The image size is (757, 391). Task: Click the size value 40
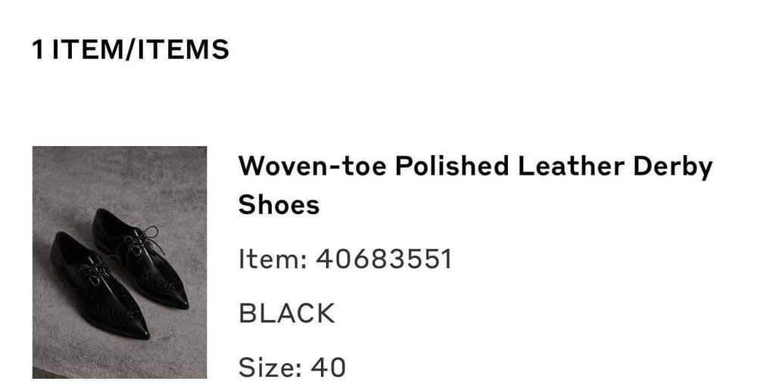pyautogui.click(x=328, y=367)
